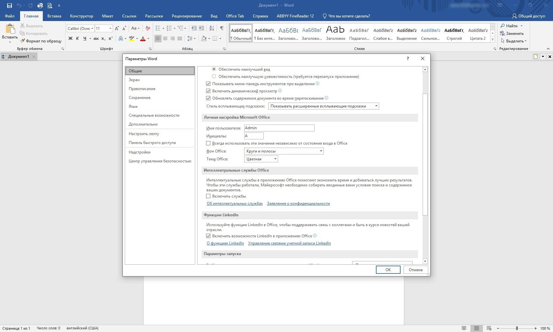Click the Save icon in quick access toolbar
This screenshot has height=332, width=553.
[x=10, y=6]
